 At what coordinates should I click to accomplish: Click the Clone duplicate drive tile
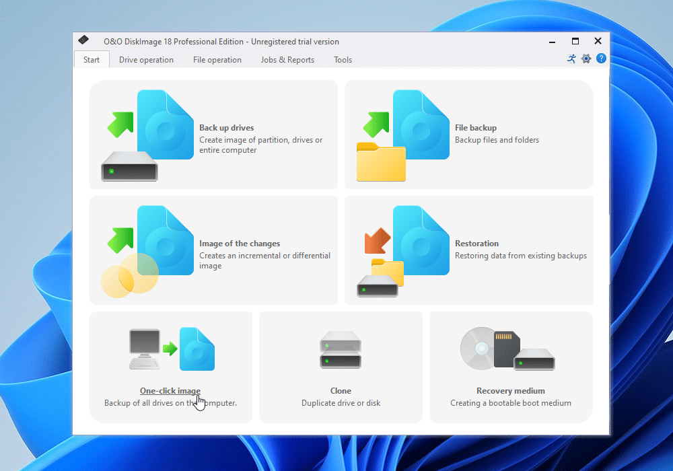(341, 367)
